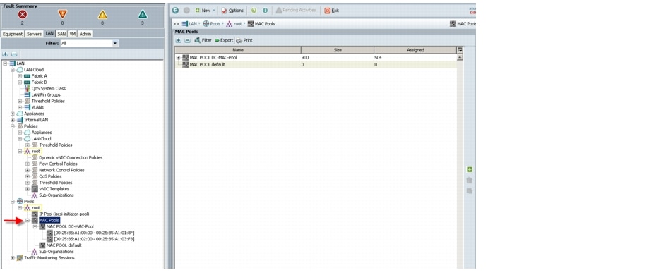Image resolution: width=661 pixels, height=275 pixels.
Task: Click the green back navigation arrow
Action: (x=175, y=10)
